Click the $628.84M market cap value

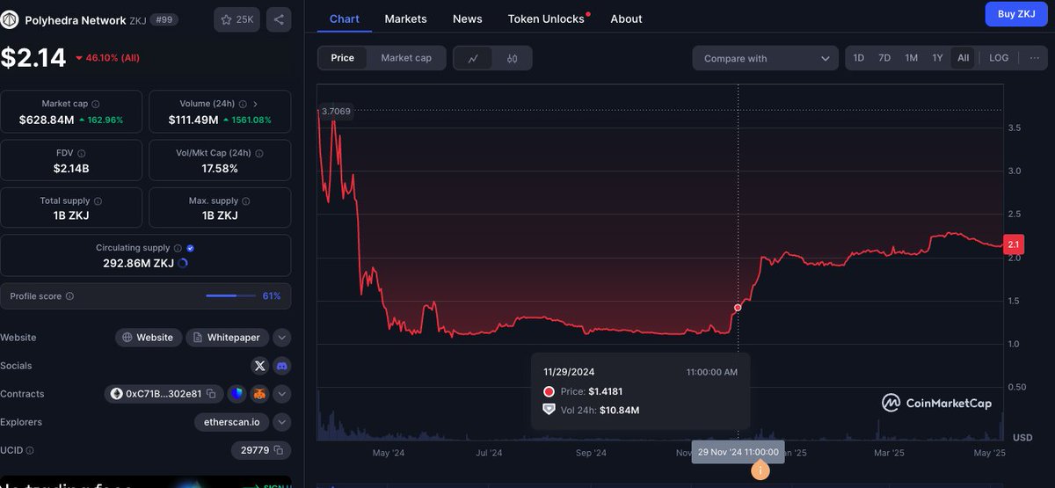(x=46, y=120)
